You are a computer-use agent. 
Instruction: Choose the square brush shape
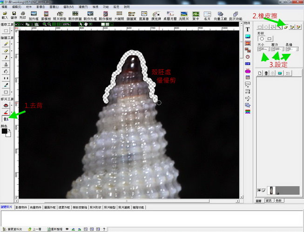click(x=269, y=39)
